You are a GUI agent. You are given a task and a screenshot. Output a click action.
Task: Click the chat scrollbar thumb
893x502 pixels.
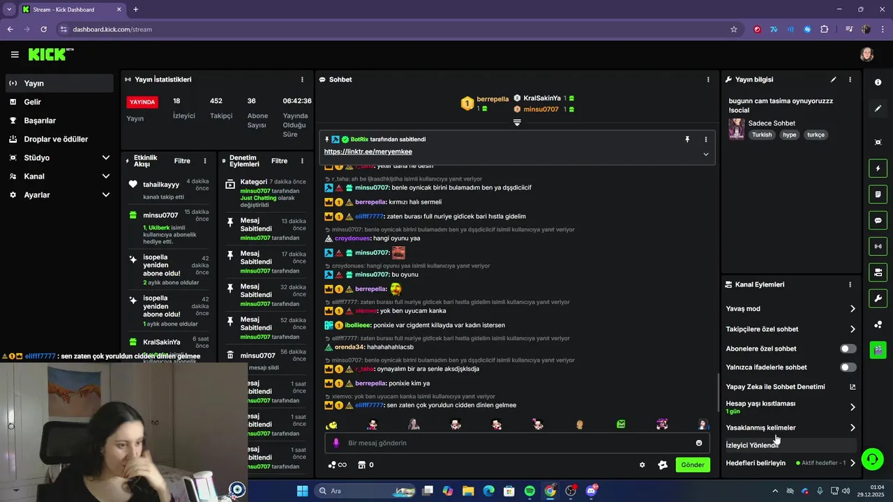pyautogui.click(x=719, y=394)
